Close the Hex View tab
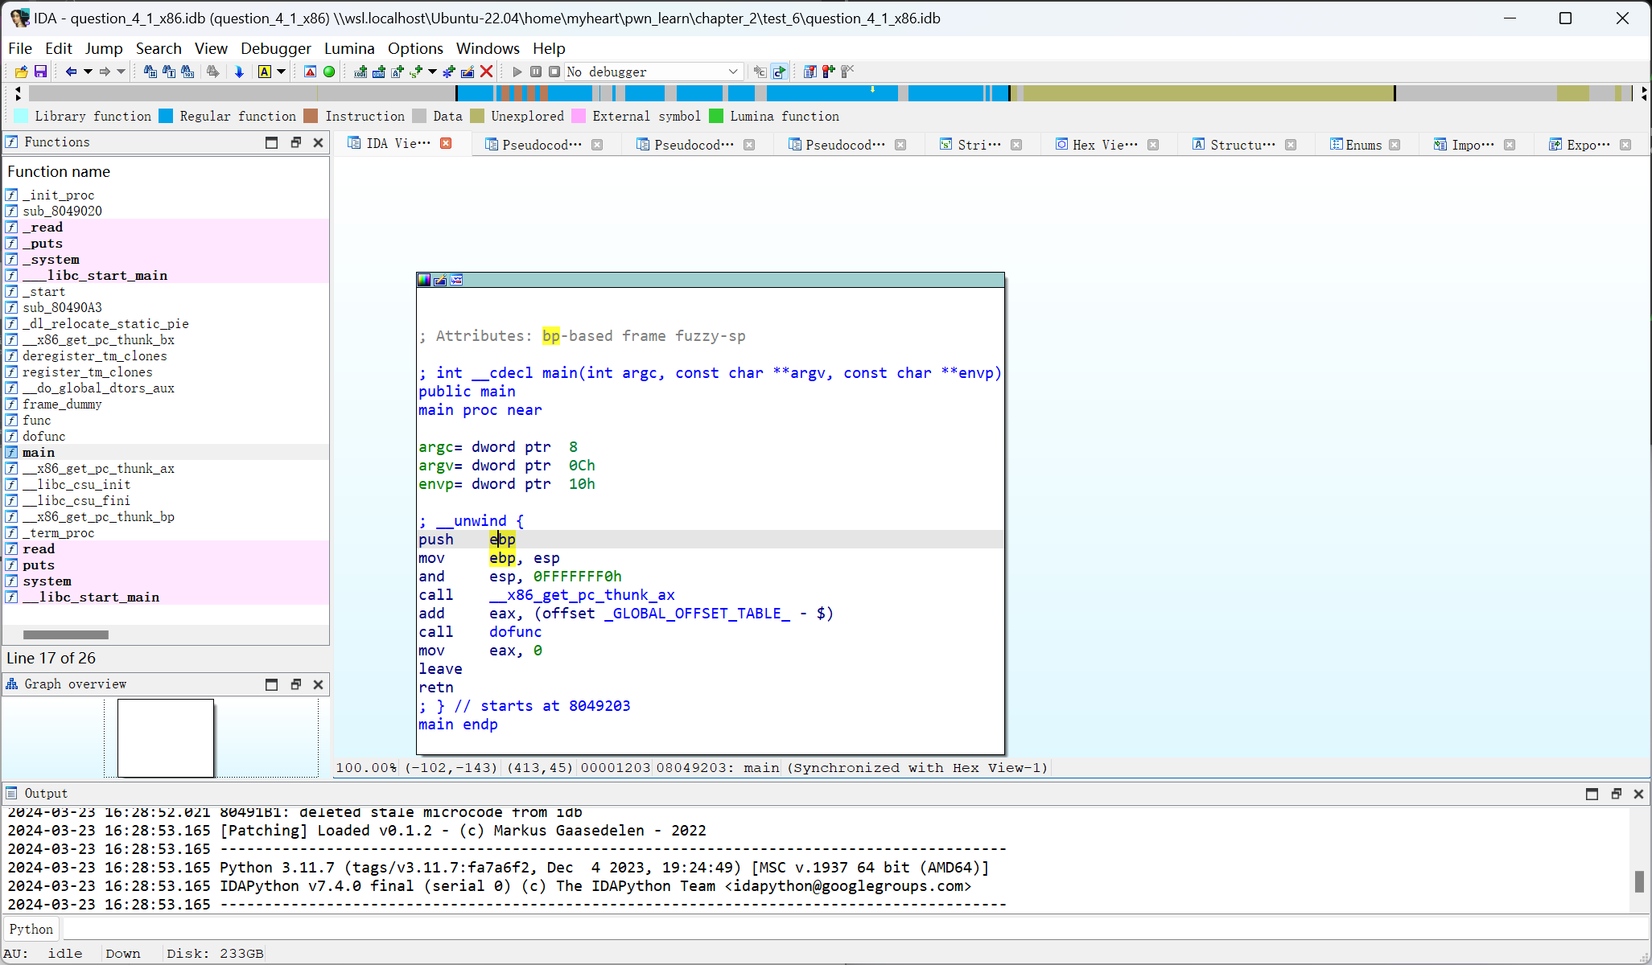This screenshot has width=1652, height=965. pyautogui.click(x=1153, y=145)
